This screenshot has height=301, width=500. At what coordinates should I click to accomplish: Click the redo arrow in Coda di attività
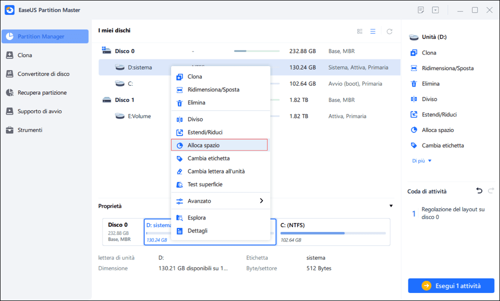click(x=491, y=190)
